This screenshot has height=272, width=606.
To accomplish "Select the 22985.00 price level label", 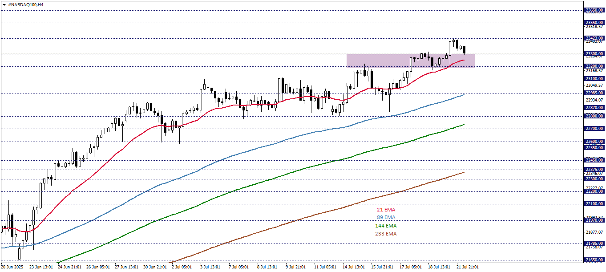I will [x=594, y=93].
